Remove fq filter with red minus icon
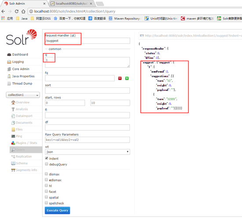242x224 pixels. pyautogui.click(x=120, y=78)
